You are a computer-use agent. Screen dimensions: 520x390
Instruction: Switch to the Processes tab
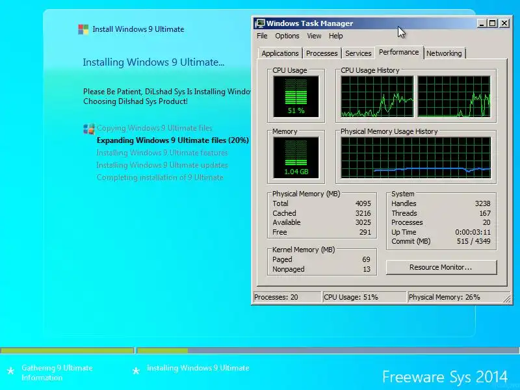pos(322,53)
